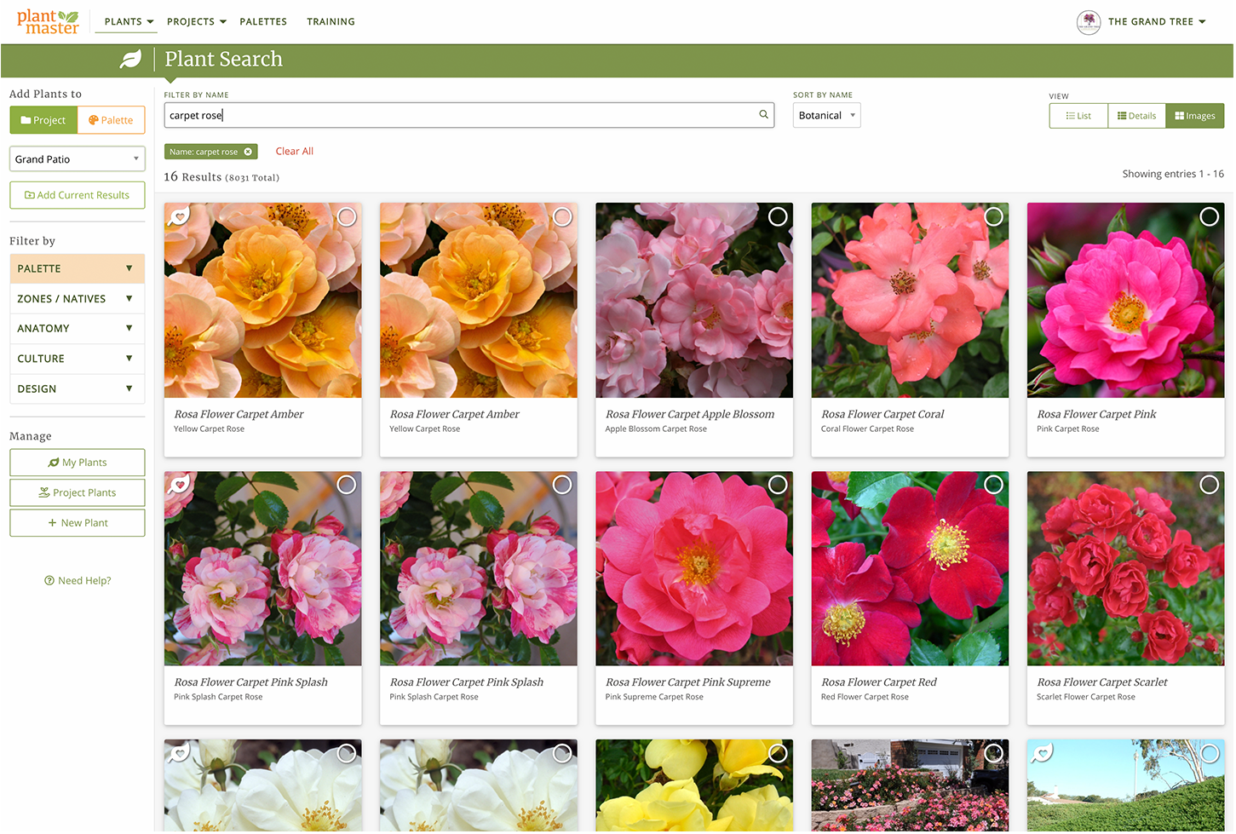Open the Flower Carpet Scarlet photo
The image size is (1236, 834).
click(x=1126, y=568)
